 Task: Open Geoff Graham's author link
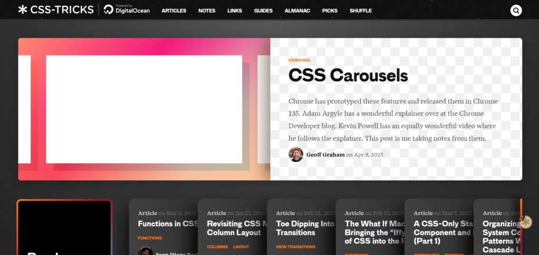[x=325, y=155]
